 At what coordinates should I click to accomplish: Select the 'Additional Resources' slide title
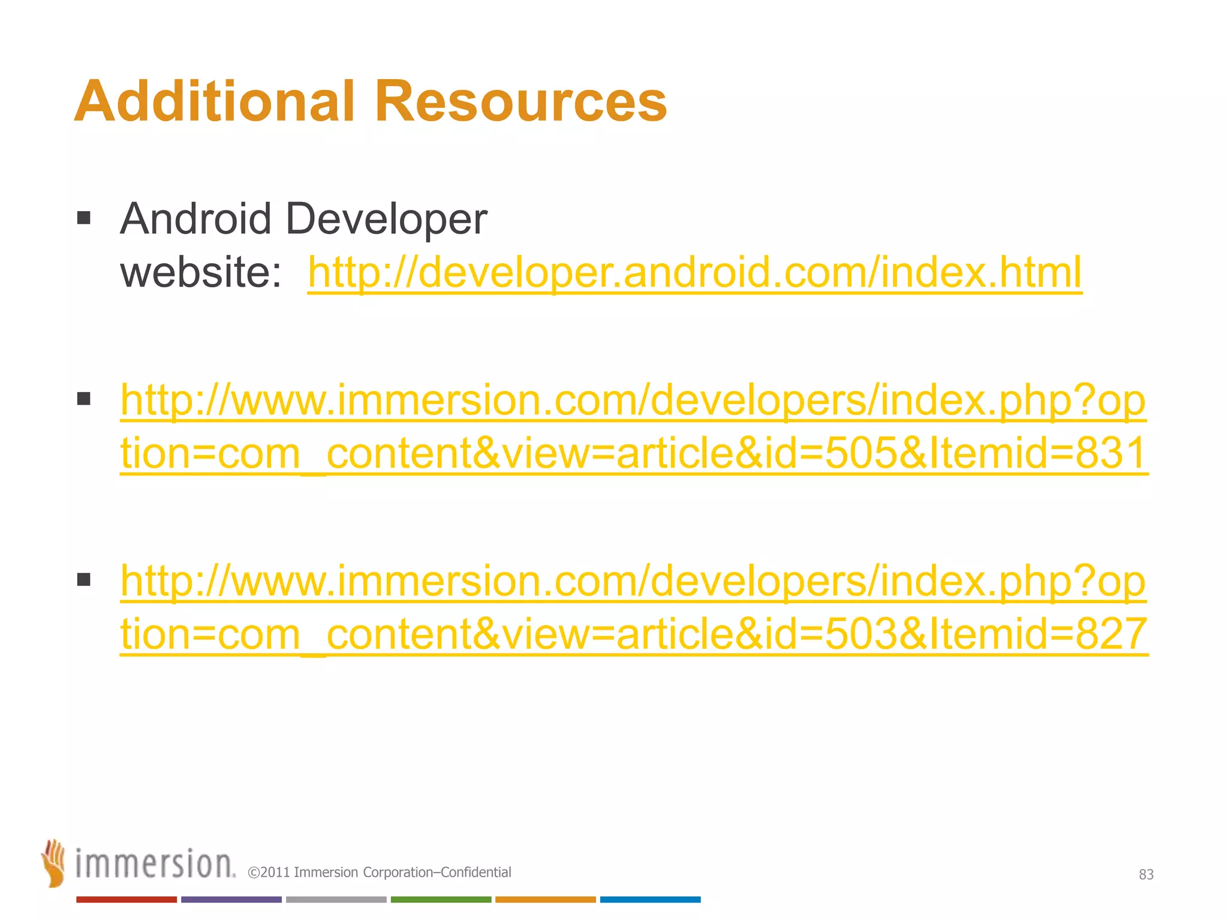371,101
